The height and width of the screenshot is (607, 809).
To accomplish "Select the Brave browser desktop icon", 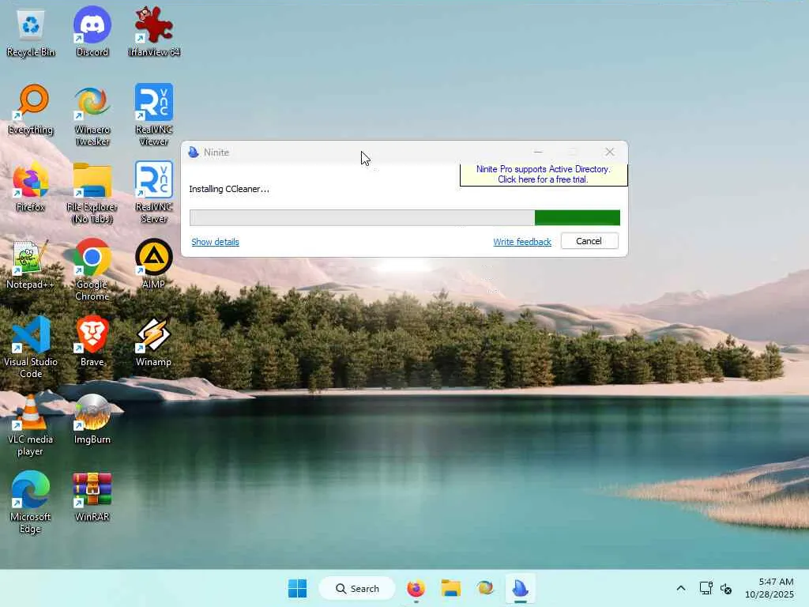I will [92, 341].
